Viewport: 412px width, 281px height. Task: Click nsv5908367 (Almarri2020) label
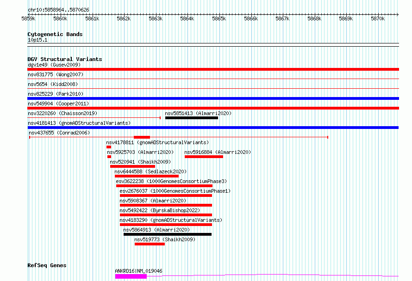153,201
